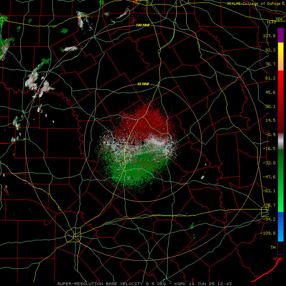286x286 pixels.
Task: Select the -16.5 legend value
Action: (269, 149)
